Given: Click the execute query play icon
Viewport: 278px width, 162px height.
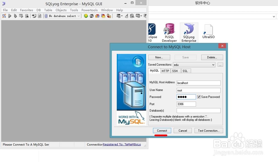Looking at the screenshot, I should pos(10,16).
